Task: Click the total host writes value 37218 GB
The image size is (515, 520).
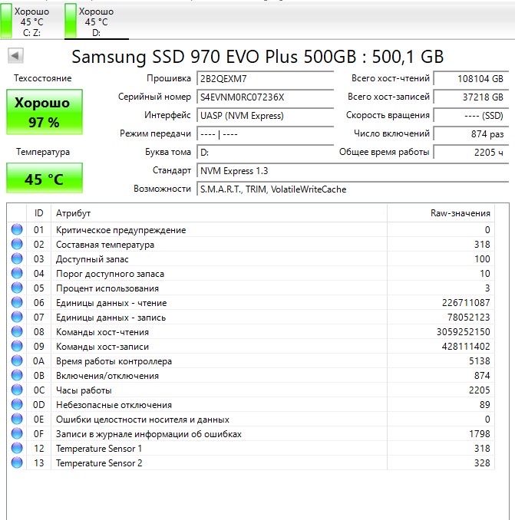Action: coord(471,97)
